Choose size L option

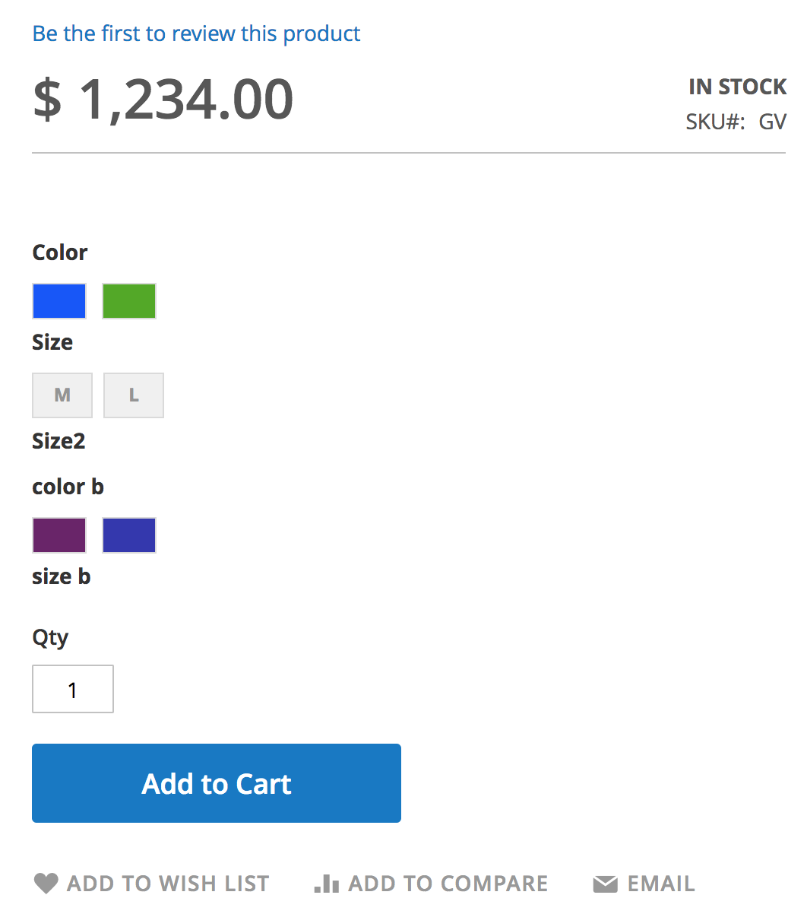click(134, 395)
